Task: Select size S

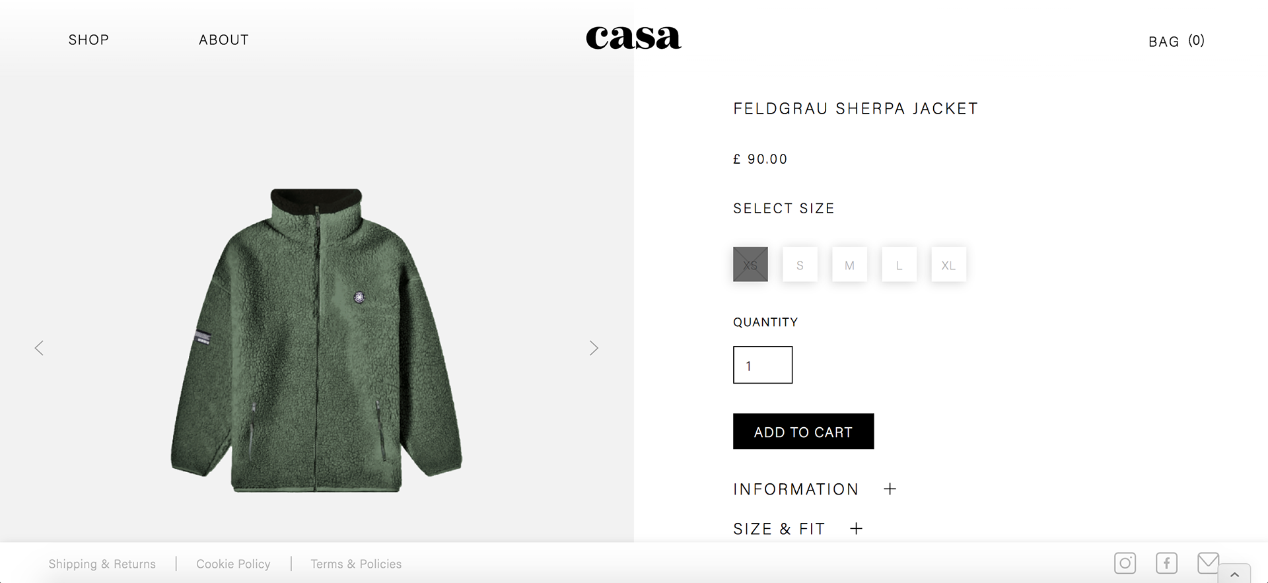Action: pyautogui.click(x=800, y=265)
